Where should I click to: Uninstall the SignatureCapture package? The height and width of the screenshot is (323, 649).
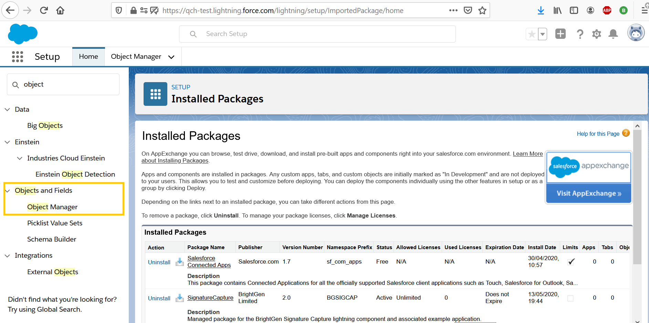[x=159, y=298]
